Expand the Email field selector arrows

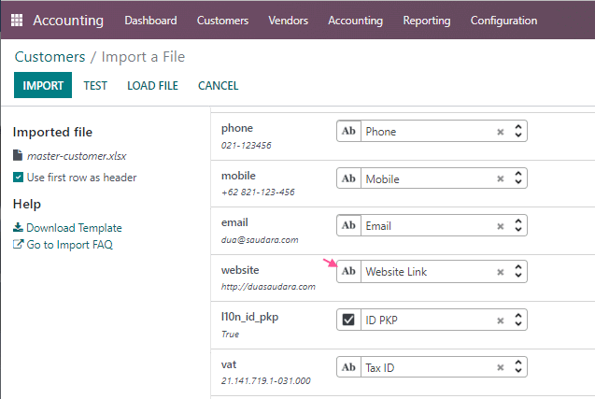[518, 225]
